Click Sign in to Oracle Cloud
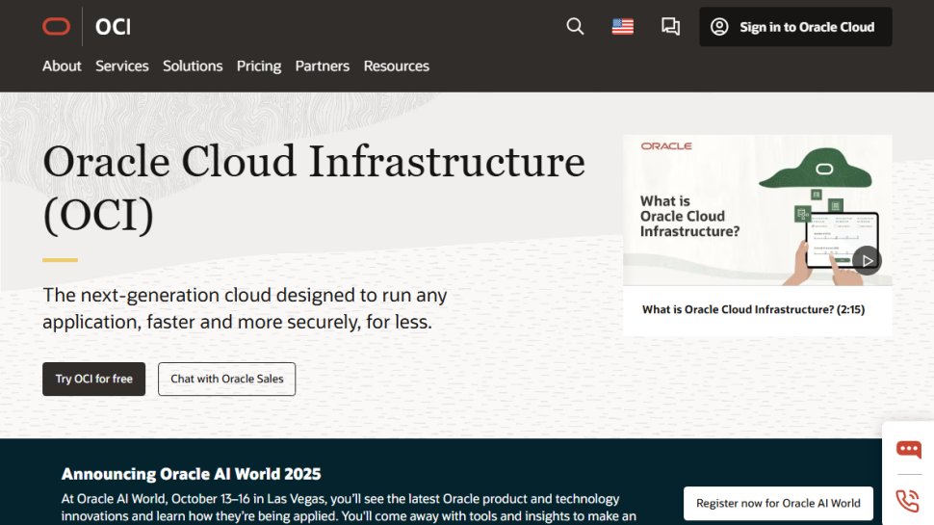 (x=795, y=27)
